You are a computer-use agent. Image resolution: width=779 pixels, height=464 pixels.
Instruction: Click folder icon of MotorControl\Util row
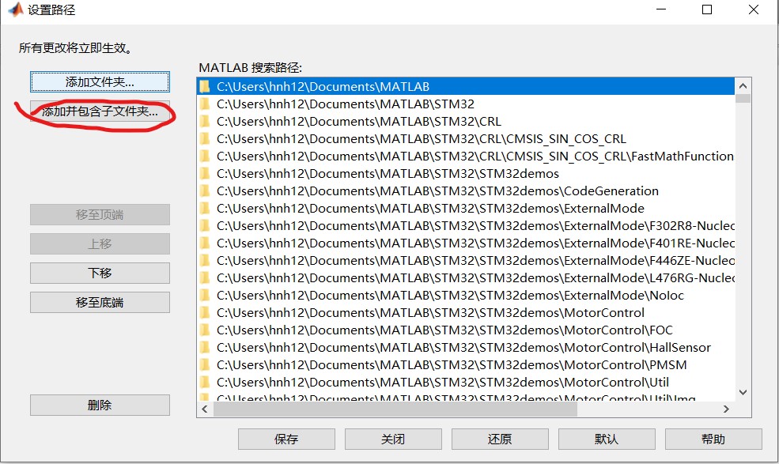pyautogui.click(x=205, y=382)
